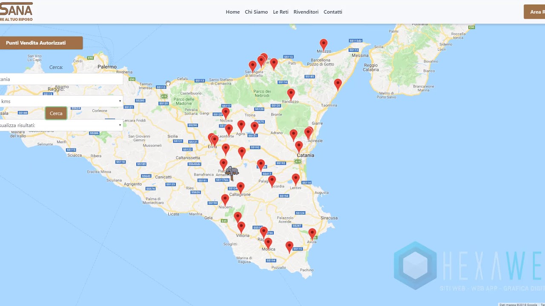
Task: Click the Punti Vendita Autorizzati button
Action: [x=41, y=43]
